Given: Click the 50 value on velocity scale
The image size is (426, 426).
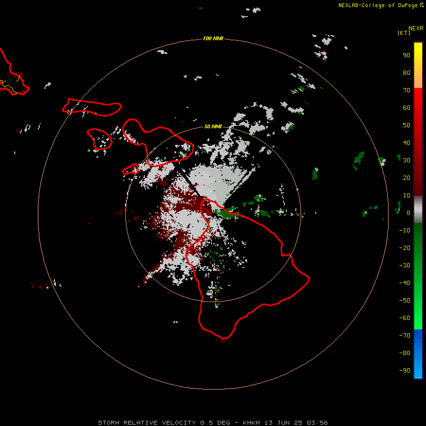Looking at the screenshot, I should click(407, 125).
